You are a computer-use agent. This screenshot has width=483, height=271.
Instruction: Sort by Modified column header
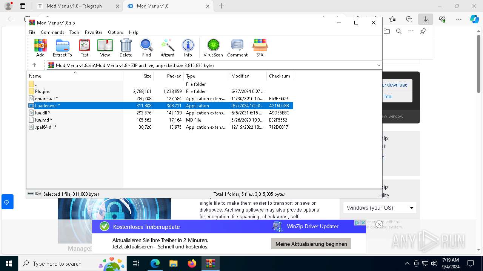pos(248,76)
